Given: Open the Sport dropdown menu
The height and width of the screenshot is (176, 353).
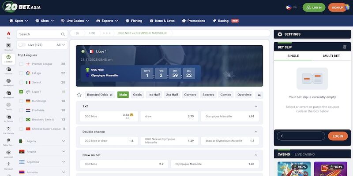Looking at the screenshot, I should point(19,21).
